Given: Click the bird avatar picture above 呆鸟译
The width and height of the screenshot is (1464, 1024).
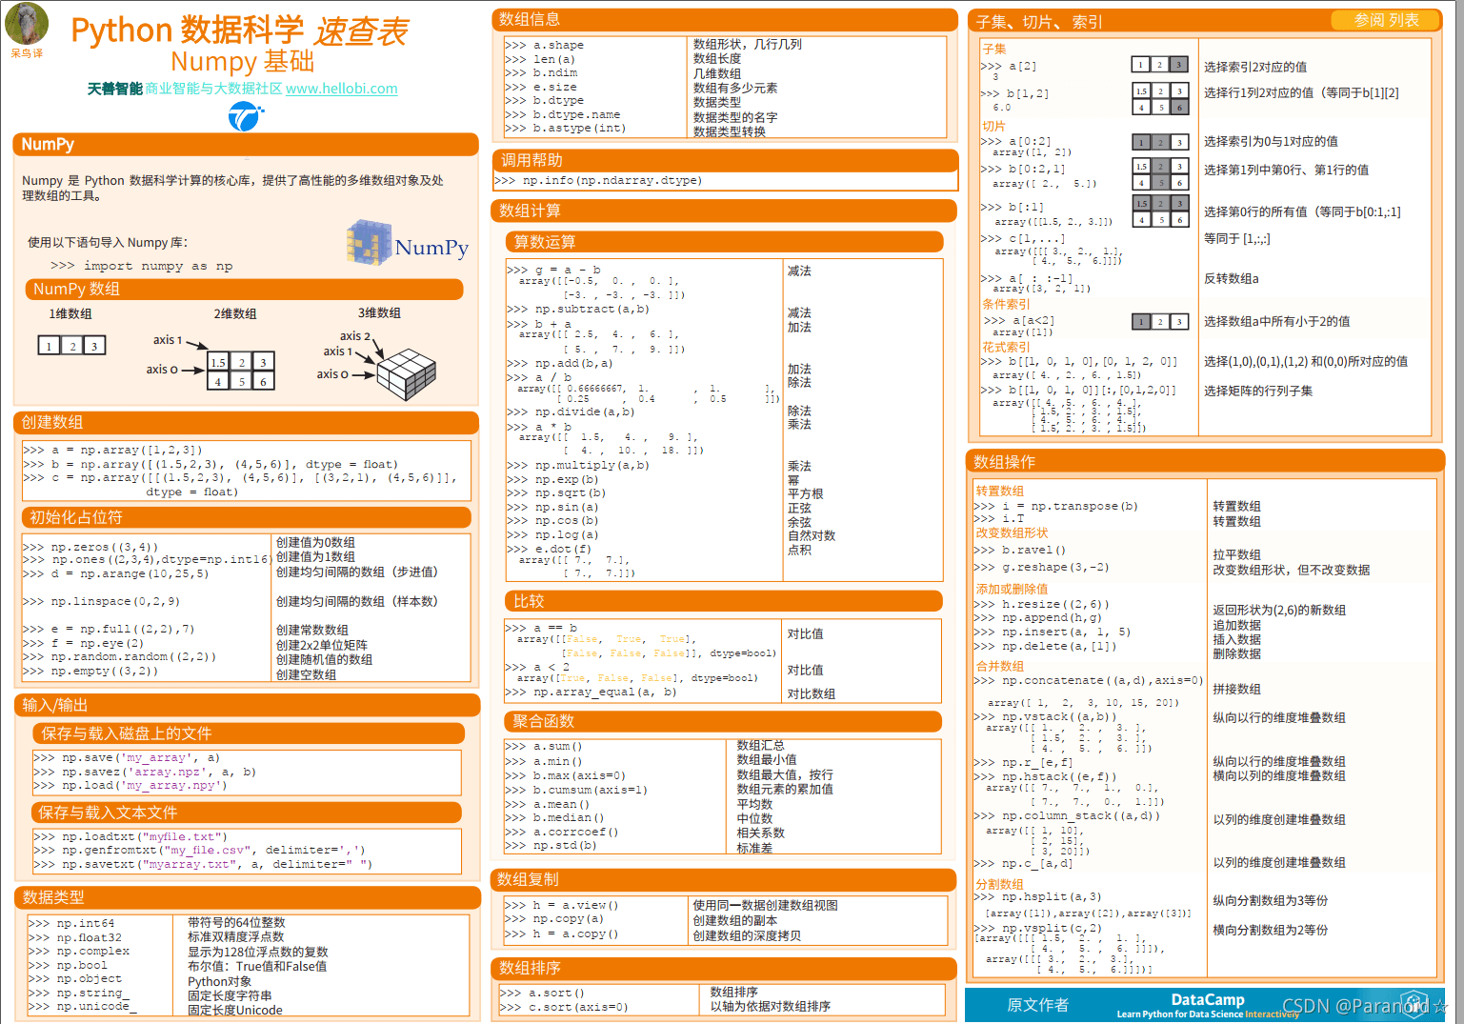Looking at the screenshot, I should [27, 23].
